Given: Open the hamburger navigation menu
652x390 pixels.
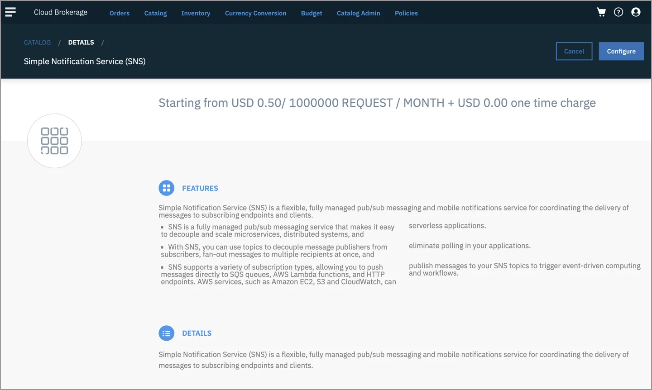Looking at the screenshot, I should pyautogui.click(x=10, y=12).
